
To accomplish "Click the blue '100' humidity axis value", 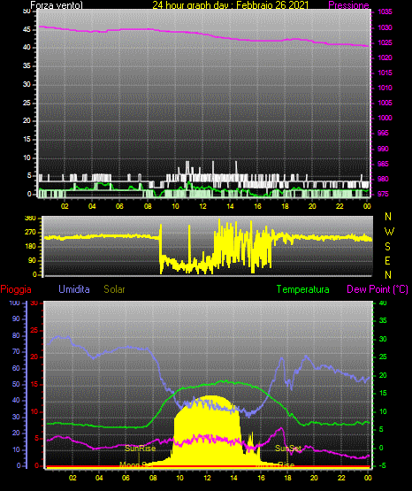I will 14,303.
